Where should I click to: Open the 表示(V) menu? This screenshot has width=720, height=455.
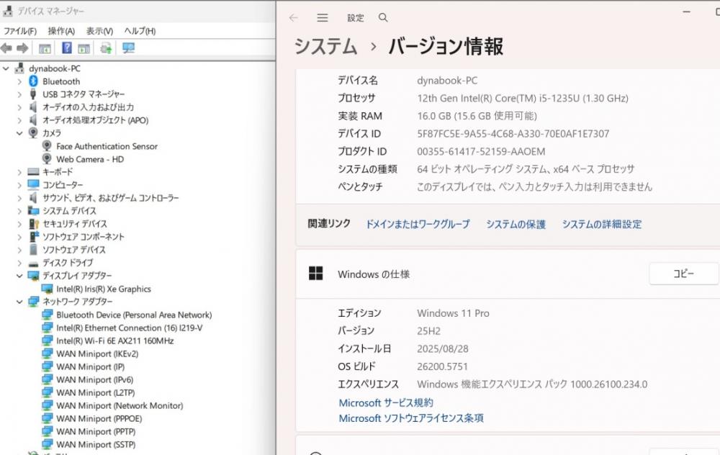[x=99, y=31]
